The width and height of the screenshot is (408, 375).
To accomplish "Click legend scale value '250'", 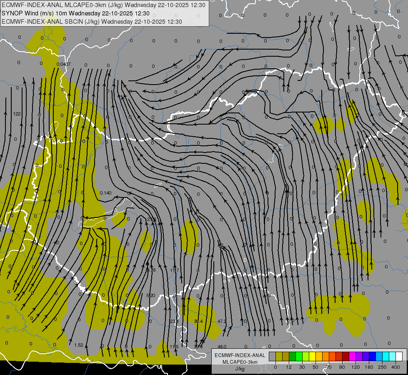I will click(382, 367).
